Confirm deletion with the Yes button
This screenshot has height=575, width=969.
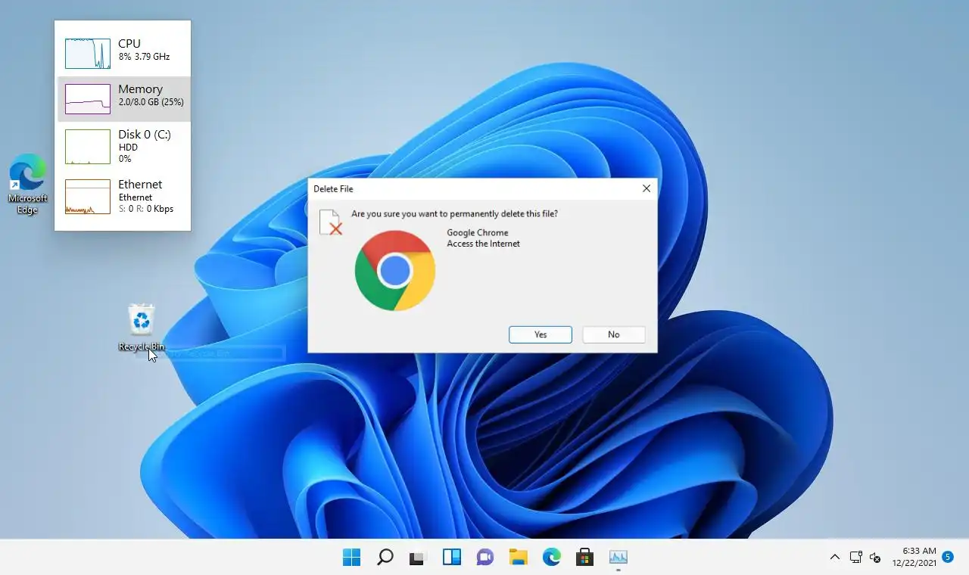pos(541,334)
